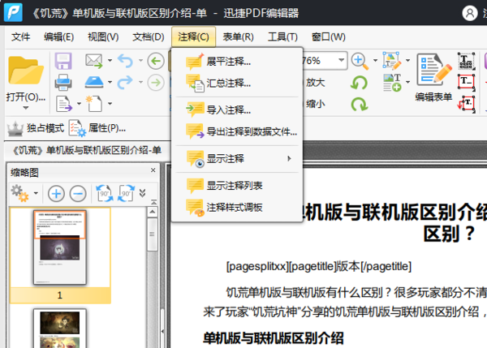
Task: Shrink thumbnails with minus icon
Action: pyautogui.click(x=78, y=194)
